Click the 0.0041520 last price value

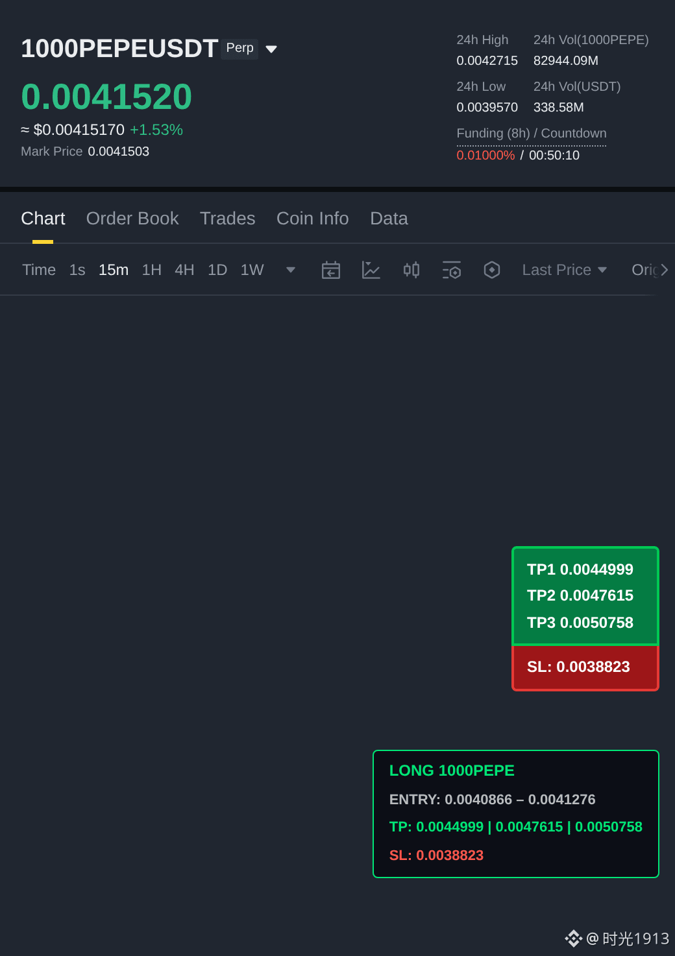[106, 97]
